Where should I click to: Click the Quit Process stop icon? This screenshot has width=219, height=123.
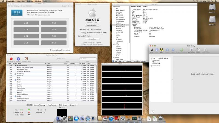(11, 58)
